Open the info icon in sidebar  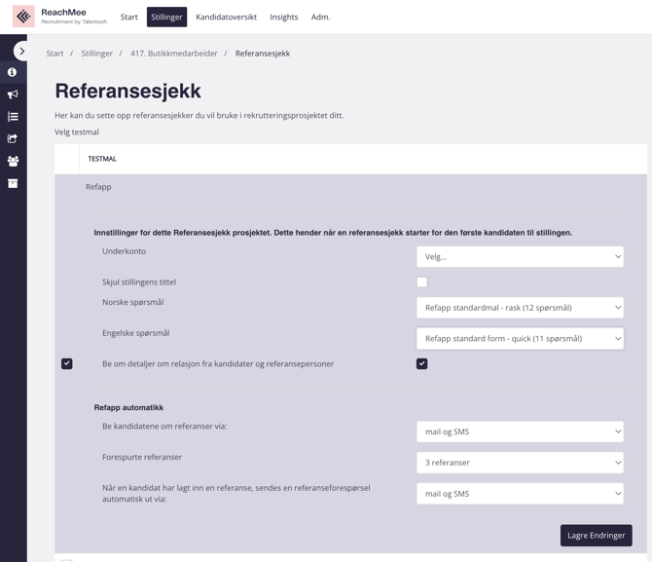[13, 72]
